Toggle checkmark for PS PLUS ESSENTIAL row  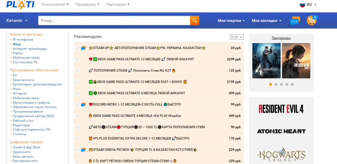click(77, 138)
